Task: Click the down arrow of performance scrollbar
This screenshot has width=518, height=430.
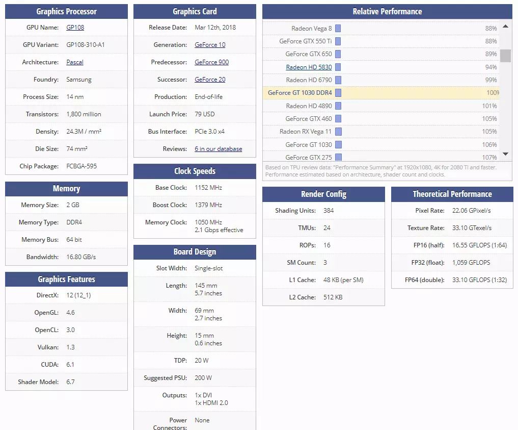Action: pos(505,154)
